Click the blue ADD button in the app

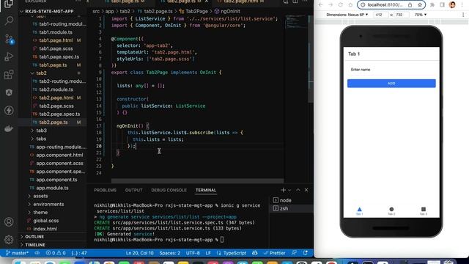tap(391, 84)
